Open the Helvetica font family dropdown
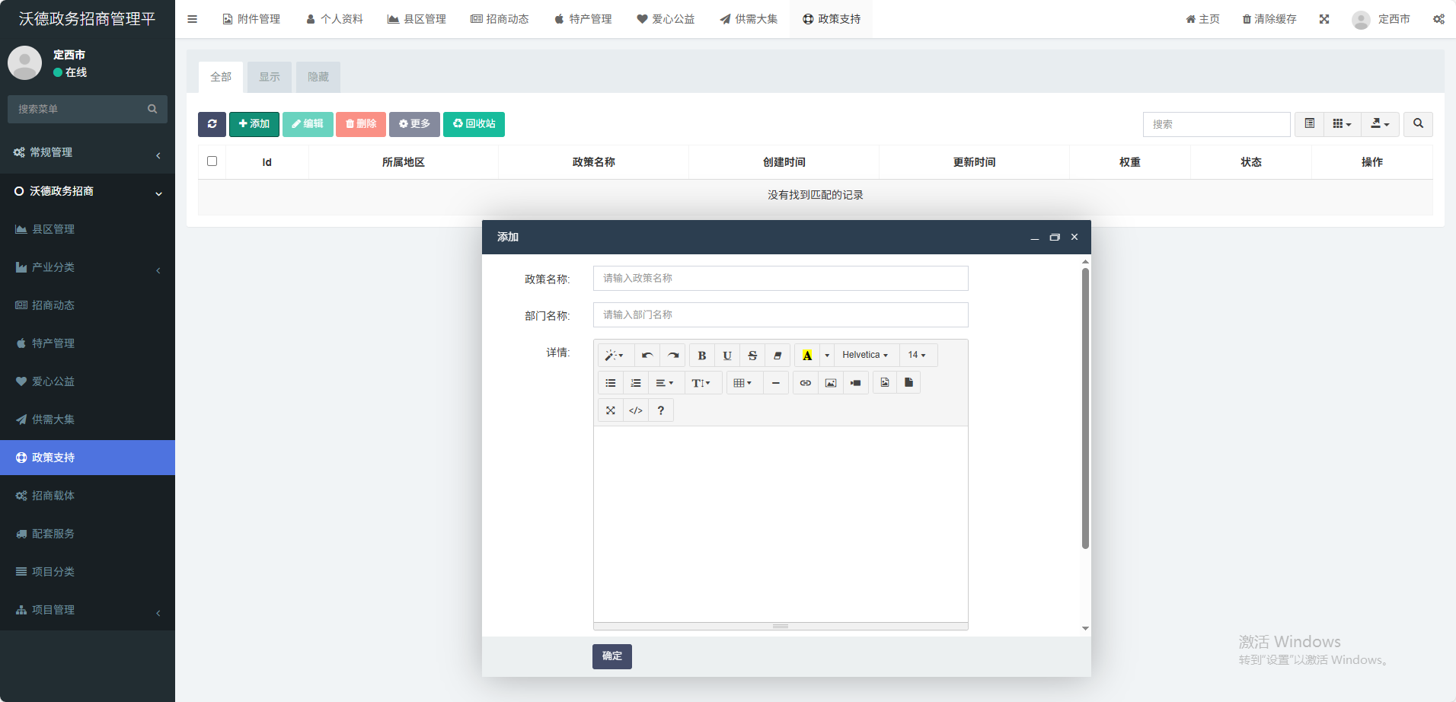Image resolution: width=1456 pixels, height=702 pixels. [864, 356]
